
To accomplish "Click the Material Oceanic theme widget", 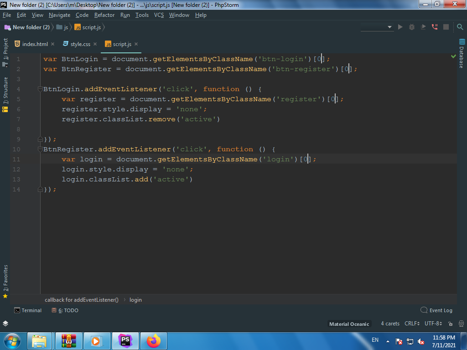I will tap(349, 324).
